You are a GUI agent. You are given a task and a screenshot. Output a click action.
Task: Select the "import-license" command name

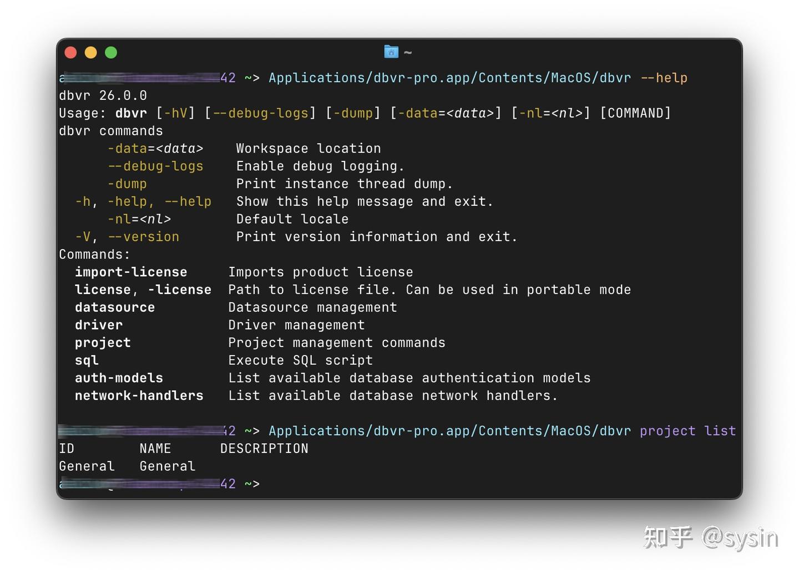pos(131,272)
